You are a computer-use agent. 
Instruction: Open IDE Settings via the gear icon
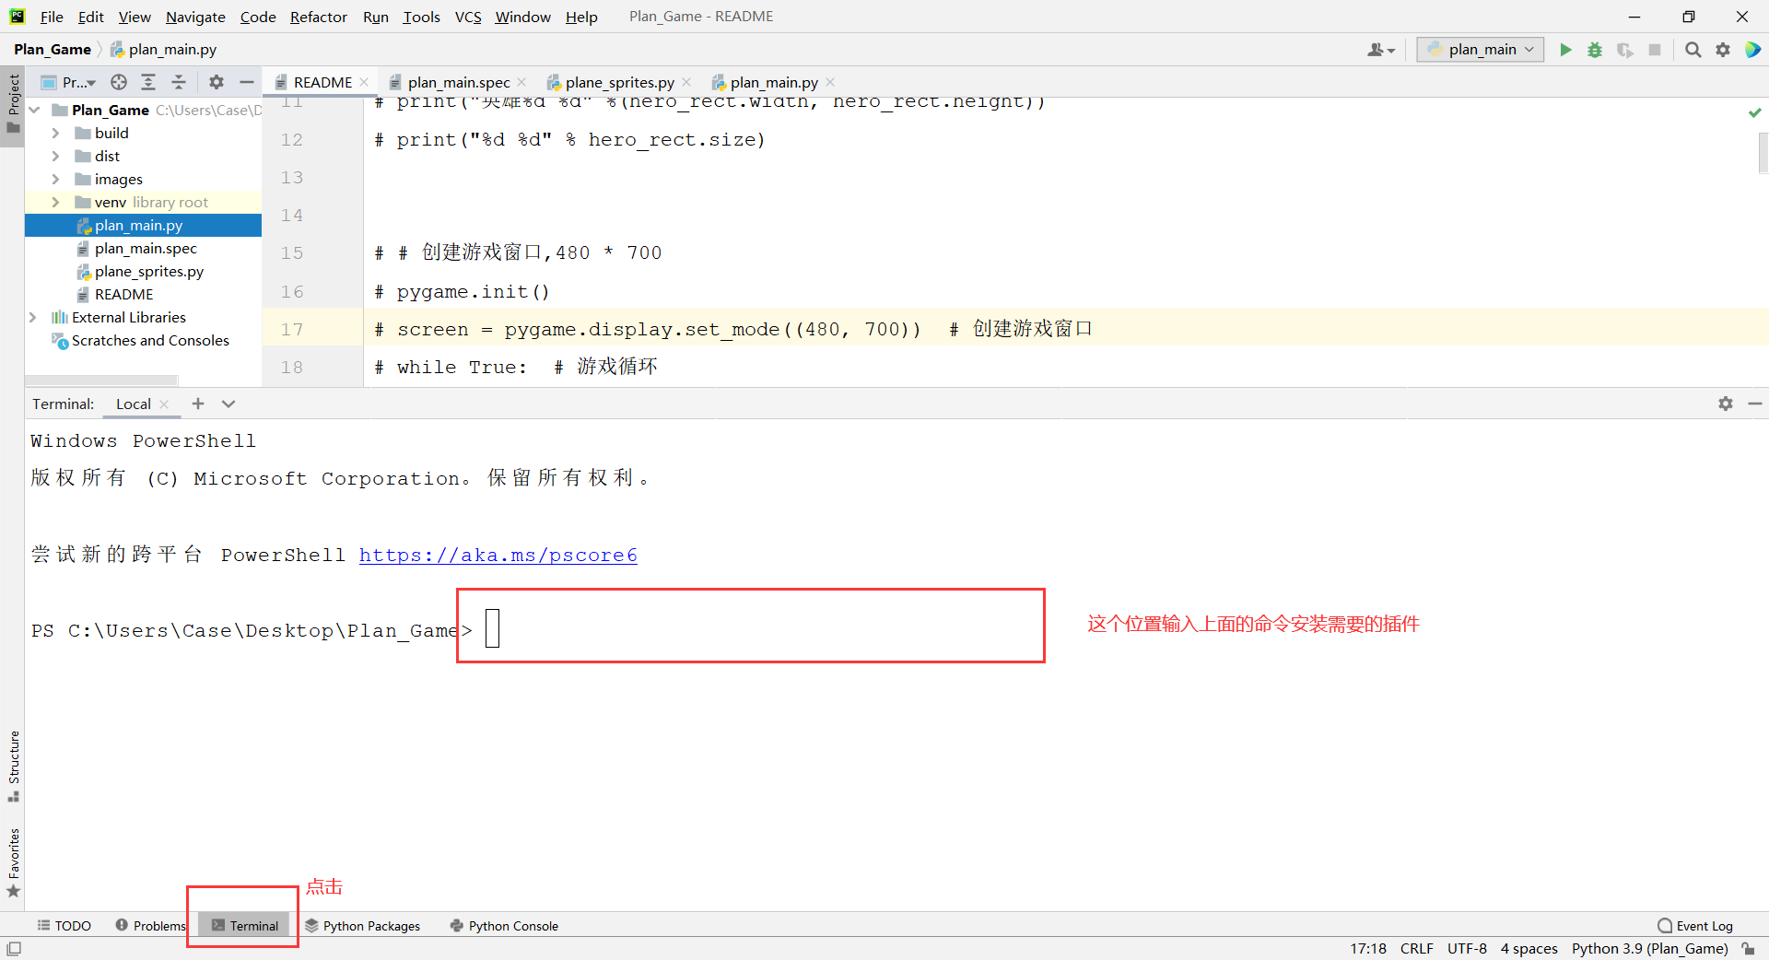(1723, 50)
